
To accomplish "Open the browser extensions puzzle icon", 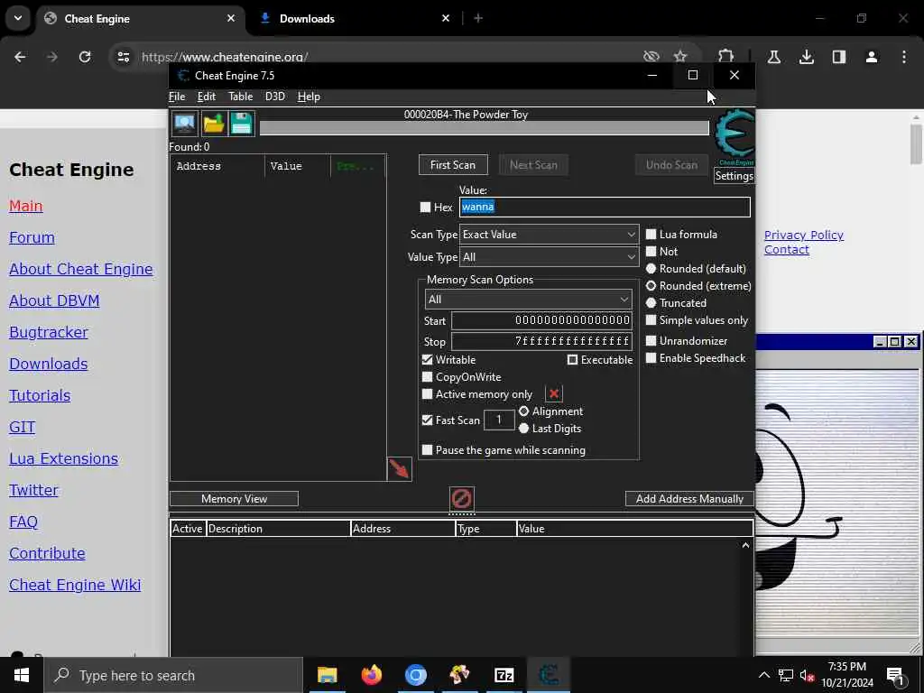I will tap(726, 57).
